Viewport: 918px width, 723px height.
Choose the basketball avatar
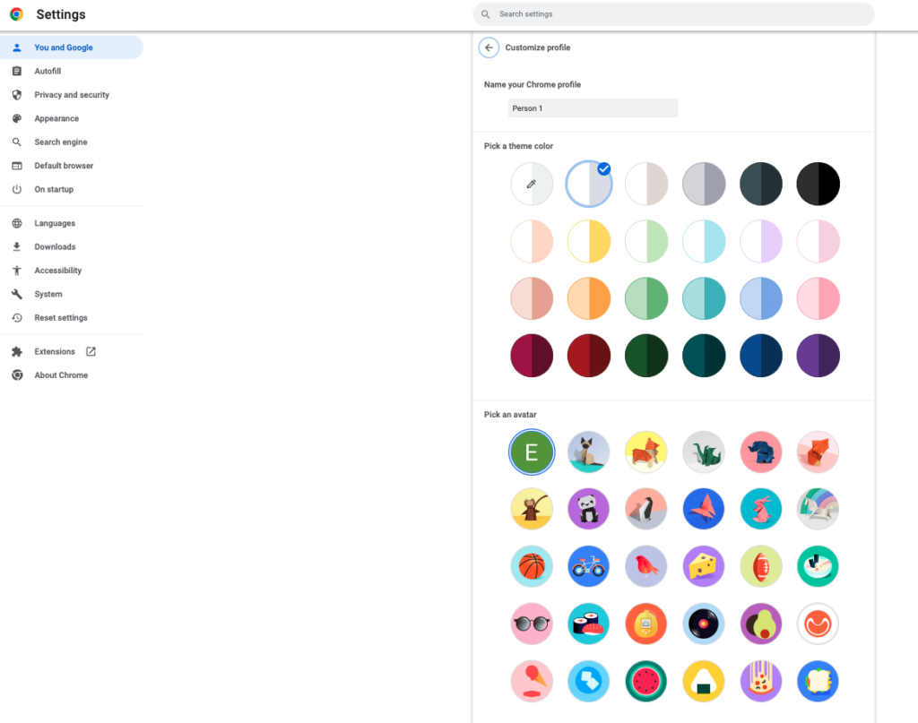tap(532, 566)
